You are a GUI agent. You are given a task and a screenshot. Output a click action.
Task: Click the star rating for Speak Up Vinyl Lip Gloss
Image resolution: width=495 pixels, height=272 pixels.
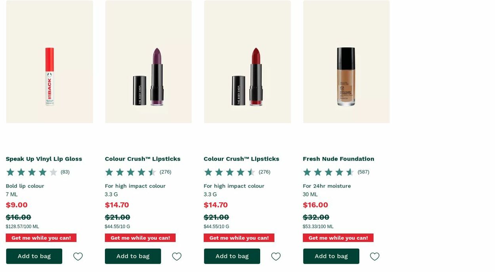(x=32, y=172)
